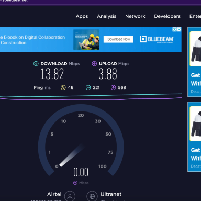Click the upper Decathlon hoodie ad image
Viewport: 201px width, 201px height.
tap(195, 49)
